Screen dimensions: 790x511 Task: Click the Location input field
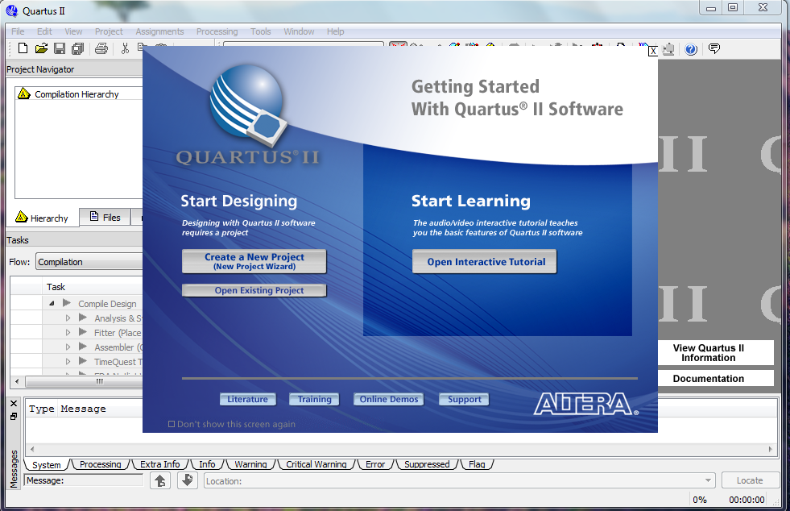(x=460, y=480)
